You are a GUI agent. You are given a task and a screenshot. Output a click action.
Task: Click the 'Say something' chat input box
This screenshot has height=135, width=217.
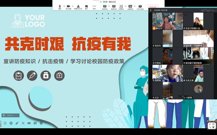point(11,115)
